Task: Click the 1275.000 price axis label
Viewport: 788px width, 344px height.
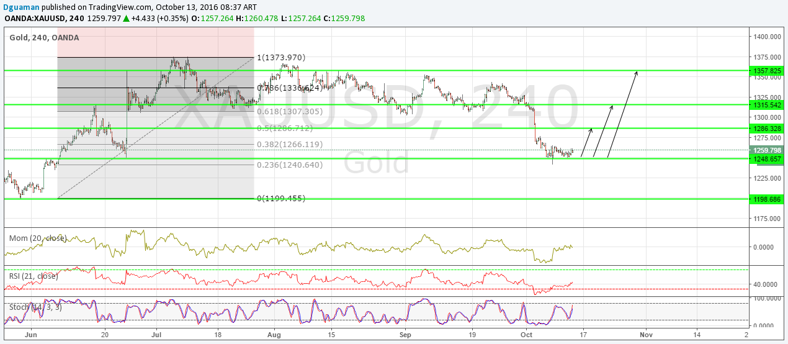Action: (767, 138)
